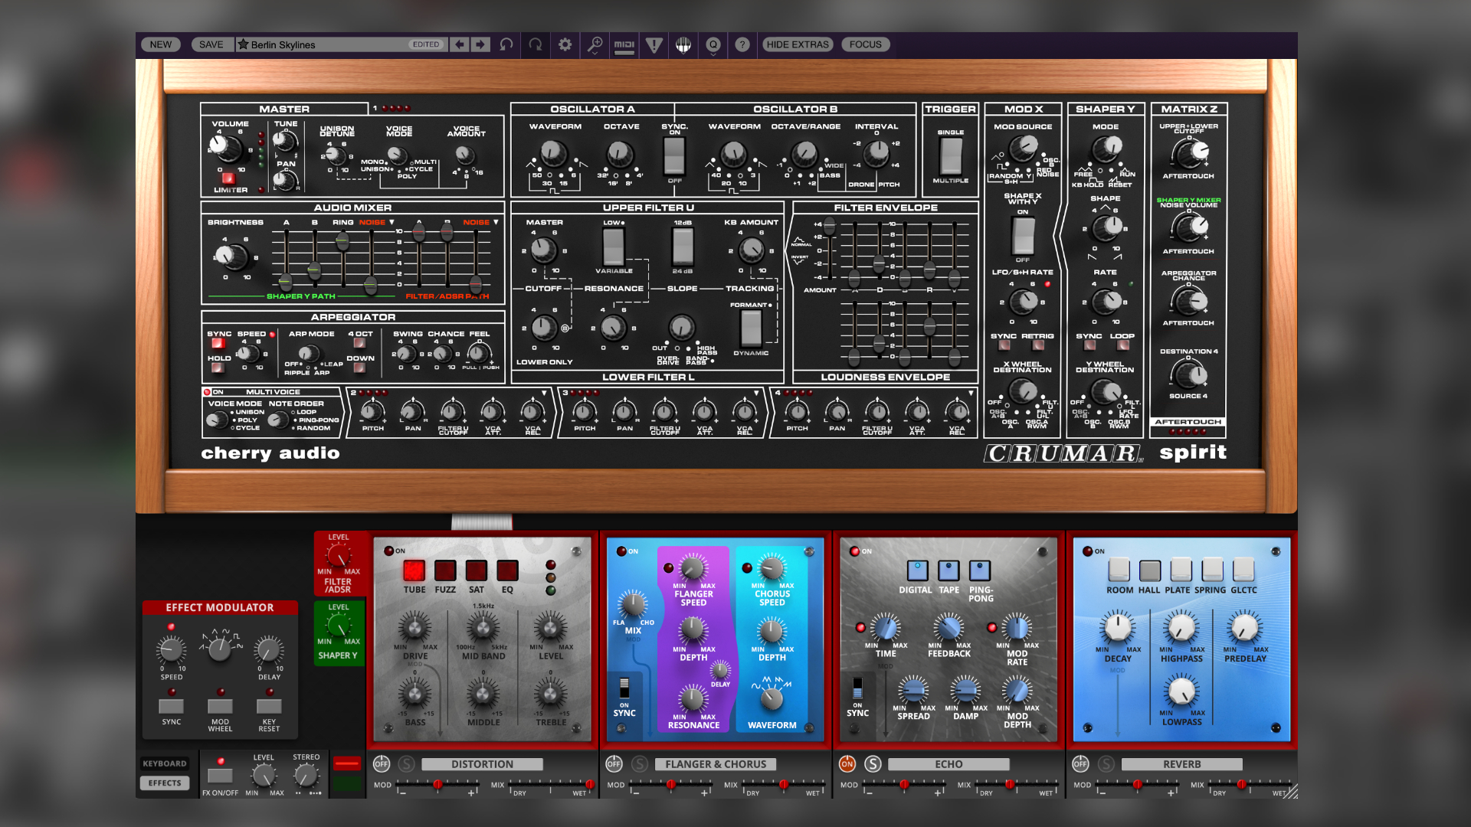Screen dimensions: 1471x827
Task: Enable the TUBE distortion mode
Action: click(x=414, y=570)
